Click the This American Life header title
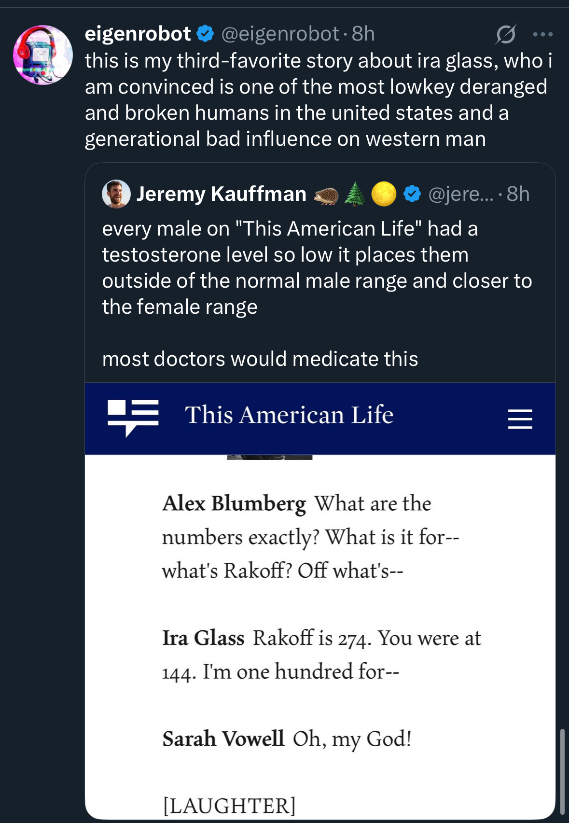569x823 pixels. (x=289, y=415)
